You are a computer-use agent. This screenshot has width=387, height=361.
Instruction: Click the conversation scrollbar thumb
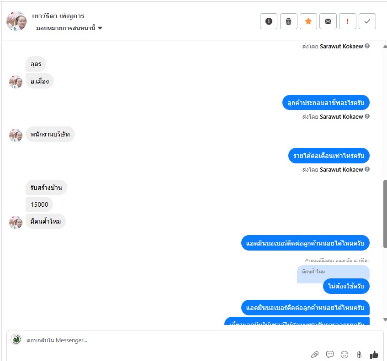pyautogui.click(x=385, y=214)
